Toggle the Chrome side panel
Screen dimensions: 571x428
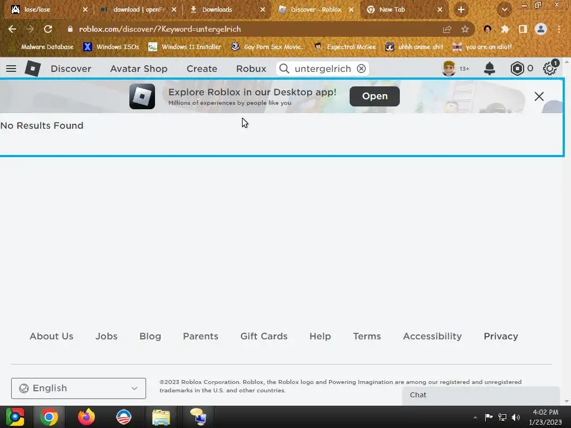[x=522, y=29]
